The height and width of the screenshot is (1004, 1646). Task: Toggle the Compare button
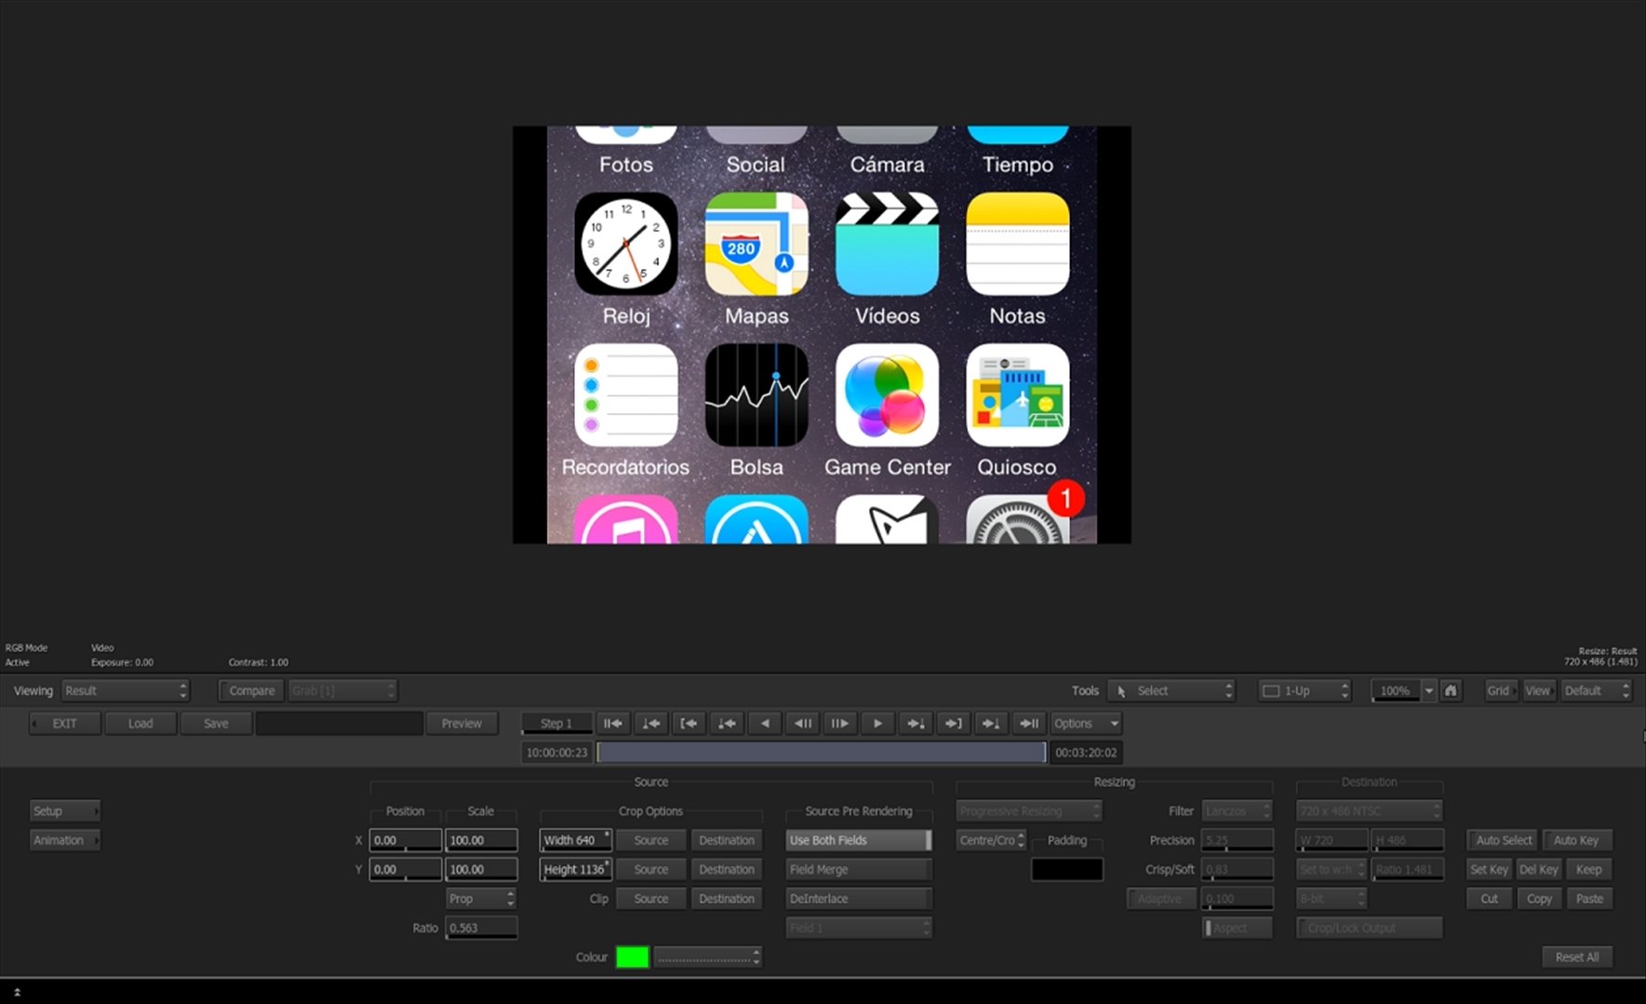(x=251, y=690)
